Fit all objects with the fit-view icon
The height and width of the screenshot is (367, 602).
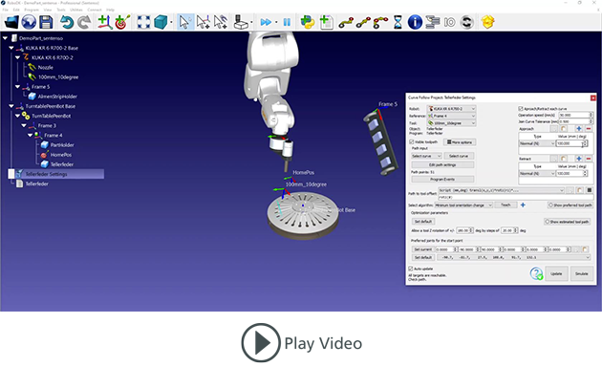click(x=143, y=22)
